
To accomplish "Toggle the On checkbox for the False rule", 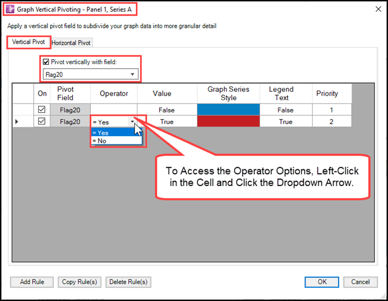I will pos(42,110).
